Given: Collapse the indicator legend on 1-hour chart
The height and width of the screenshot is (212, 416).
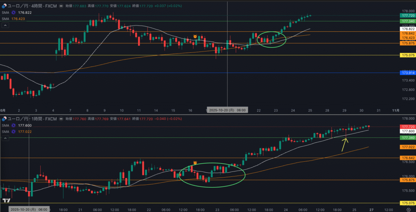Looking at the screenshot, I should click(5, 138).
